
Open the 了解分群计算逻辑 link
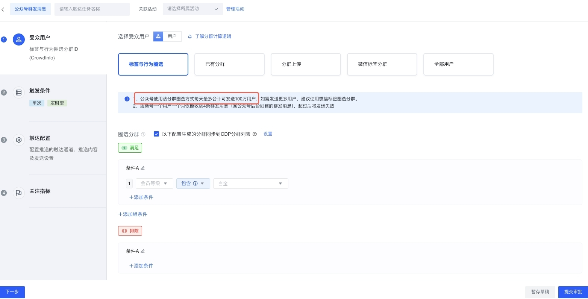(x=213, y=36)
